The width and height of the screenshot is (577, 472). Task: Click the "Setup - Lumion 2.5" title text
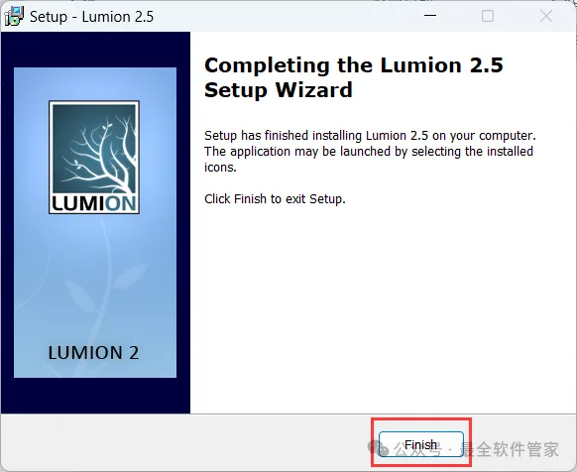(91, 17)
